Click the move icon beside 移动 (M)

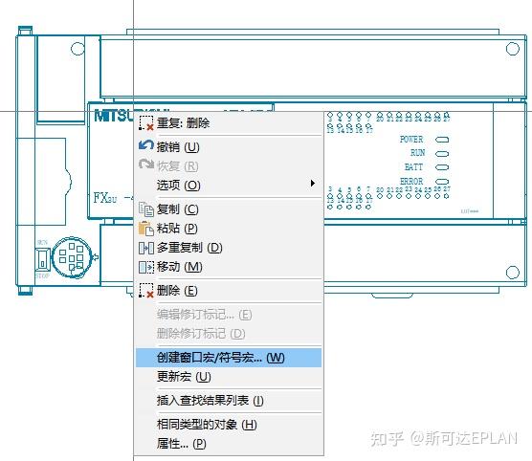[x=146, y=267]
